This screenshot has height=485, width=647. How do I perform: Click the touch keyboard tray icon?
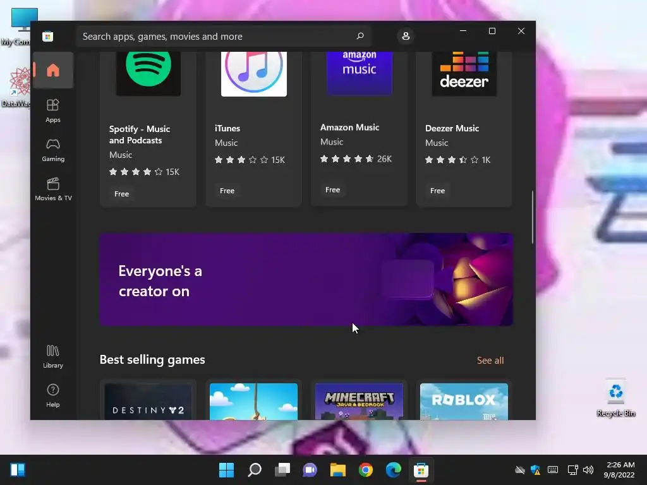pos(553,470)
